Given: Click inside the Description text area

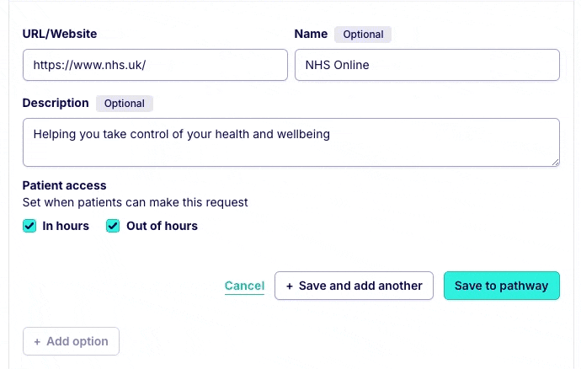Looking at the screenshot, I should click(x=290, y=142).
